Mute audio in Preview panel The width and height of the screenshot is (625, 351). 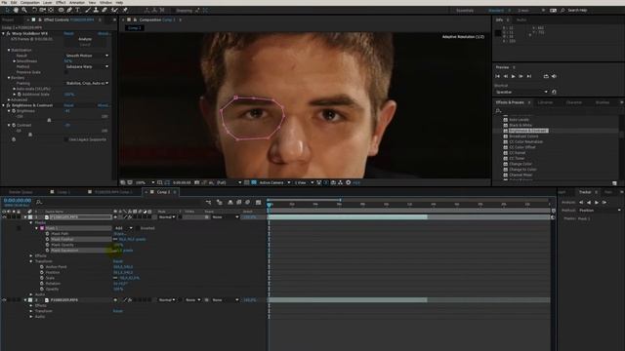click(x=554, y=76)
